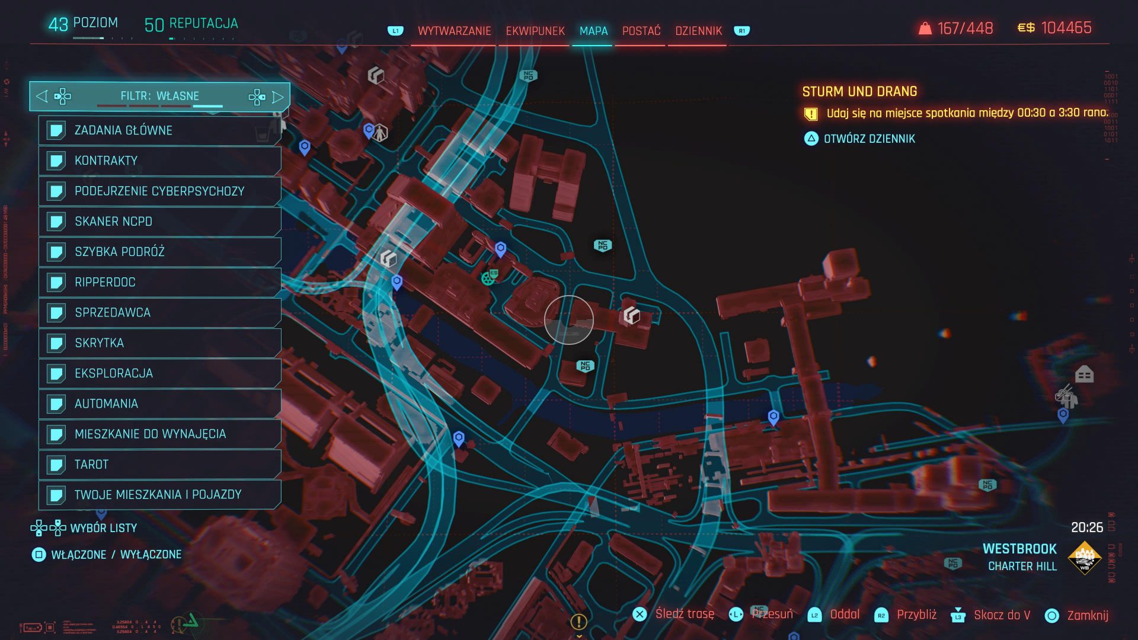
Task: Click the yellow quest marker icon at bottom
Action: coord(578,622)
